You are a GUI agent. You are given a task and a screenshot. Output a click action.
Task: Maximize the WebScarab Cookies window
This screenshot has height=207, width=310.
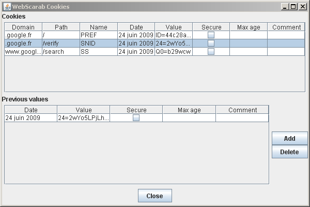293,7
